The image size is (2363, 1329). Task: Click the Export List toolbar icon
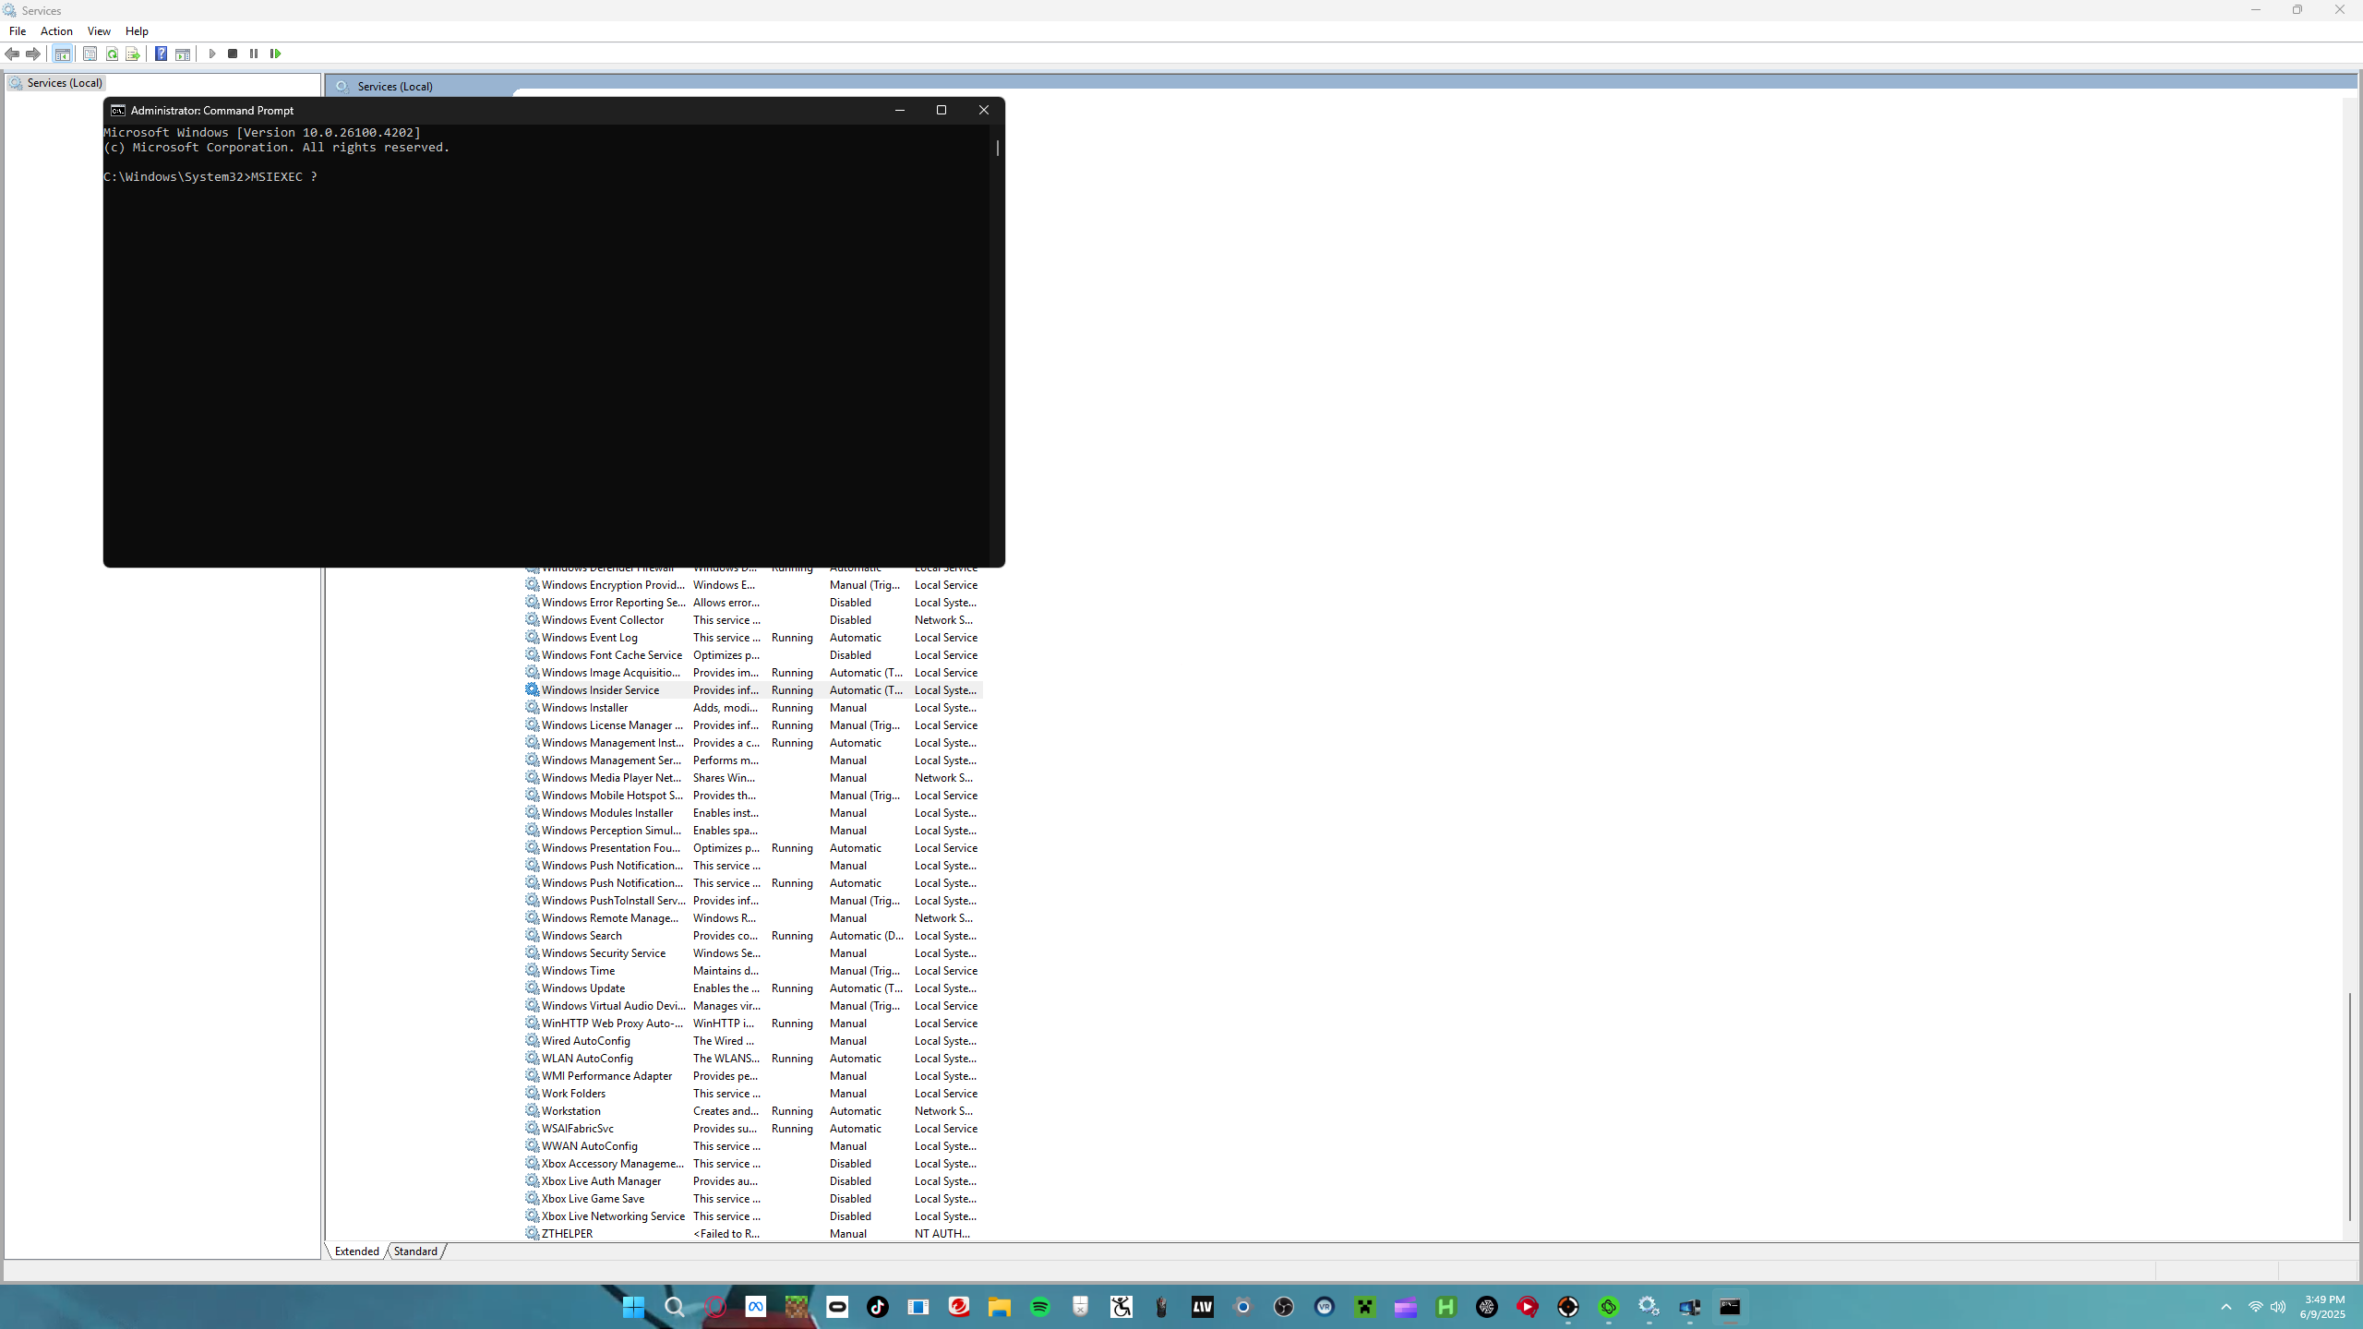[x=133, y=54]
